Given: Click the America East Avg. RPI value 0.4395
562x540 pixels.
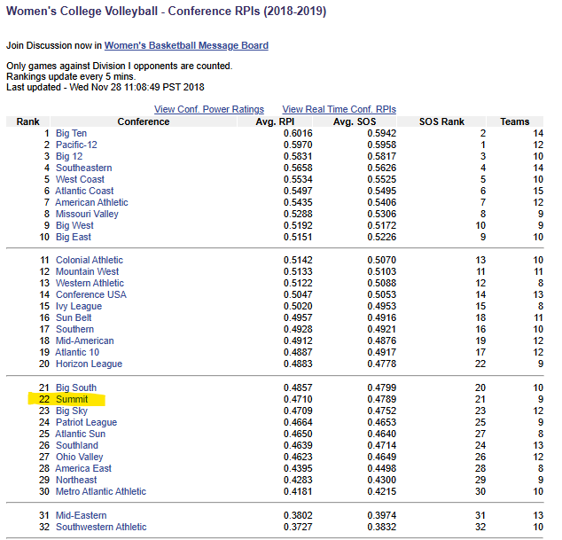Looking at the screenshot, I should click(x=298, y=468).
